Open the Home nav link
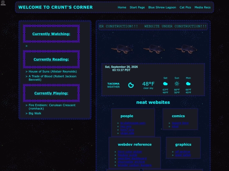Screen dimensions: 229x171 tap(122, 8)
